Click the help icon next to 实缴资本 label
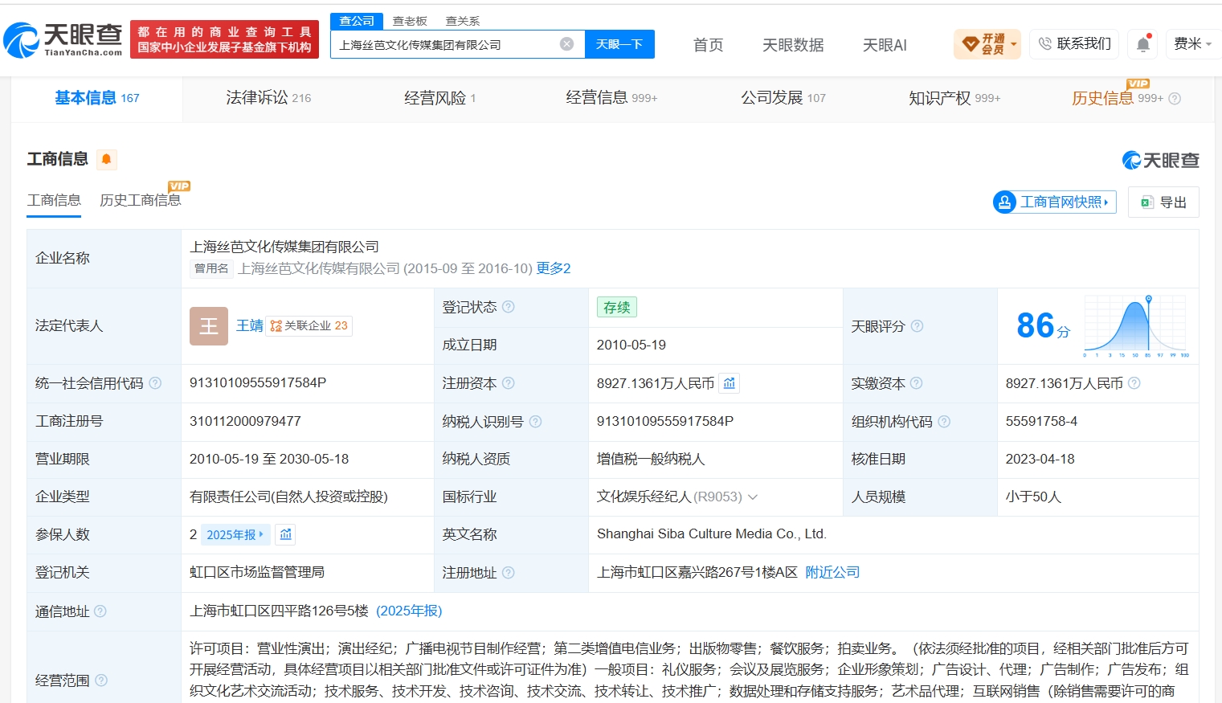 917,383
